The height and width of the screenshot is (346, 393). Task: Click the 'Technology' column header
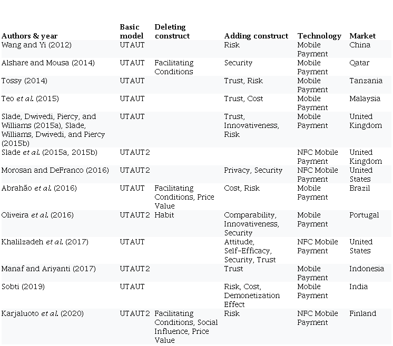(x=319, y=36)
